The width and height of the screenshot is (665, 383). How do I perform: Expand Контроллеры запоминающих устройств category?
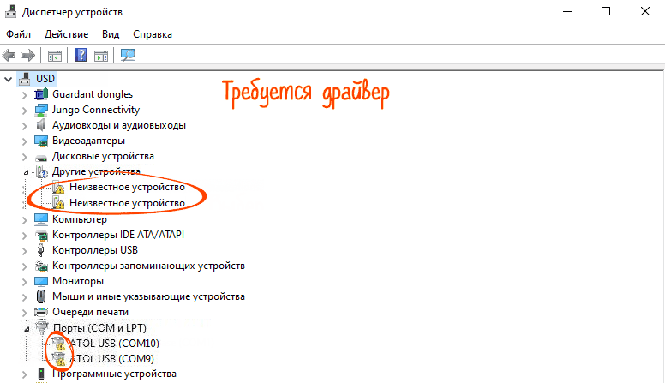pyautogui.click(x=24, y=266)
